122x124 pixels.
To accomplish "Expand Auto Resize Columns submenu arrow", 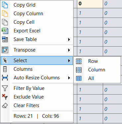I will click(69, 78).
